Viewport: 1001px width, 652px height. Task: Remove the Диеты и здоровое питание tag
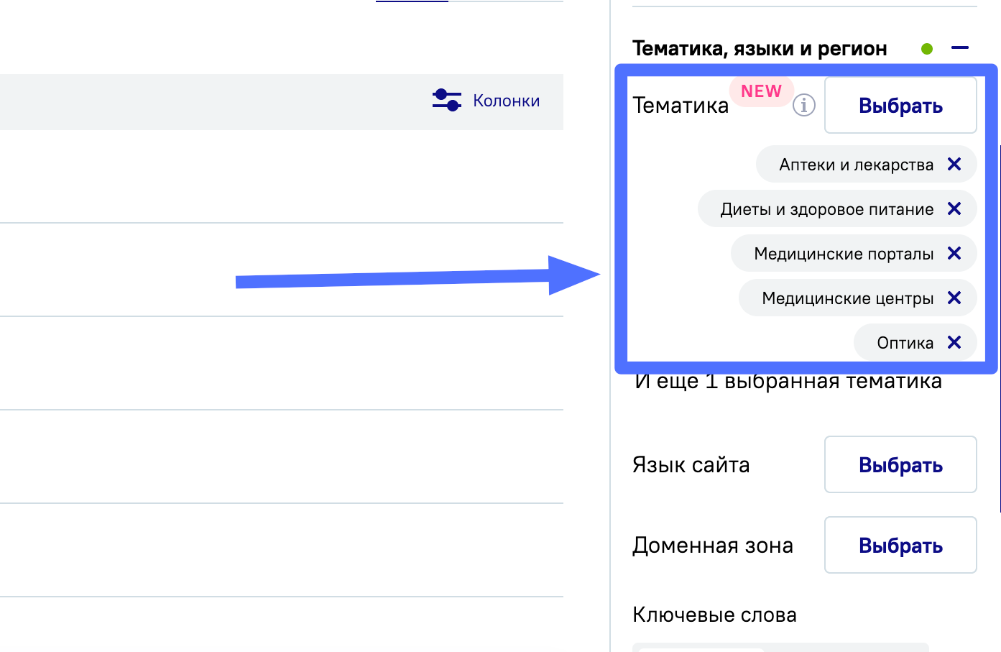click(954, 209)
